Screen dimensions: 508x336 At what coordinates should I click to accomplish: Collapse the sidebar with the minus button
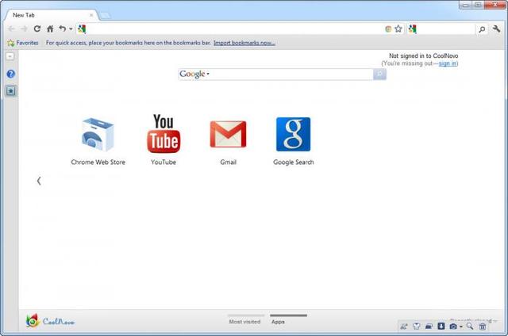point(10,56)
